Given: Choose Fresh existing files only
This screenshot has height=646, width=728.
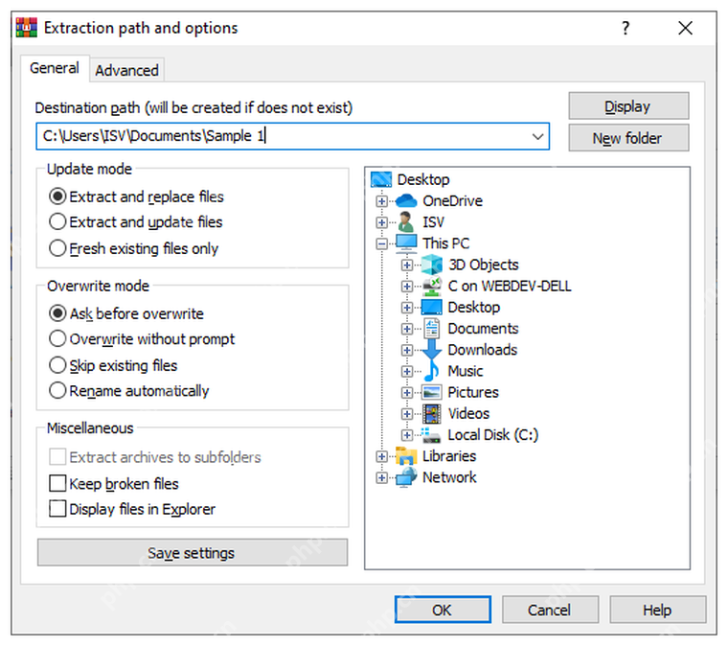Looking at the screenshot, I should coord(134,248).
